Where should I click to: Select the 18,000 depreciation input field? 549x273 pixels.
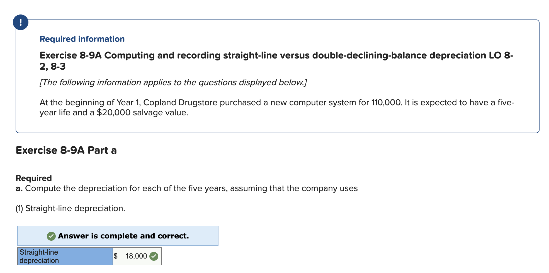coord(136,256)
